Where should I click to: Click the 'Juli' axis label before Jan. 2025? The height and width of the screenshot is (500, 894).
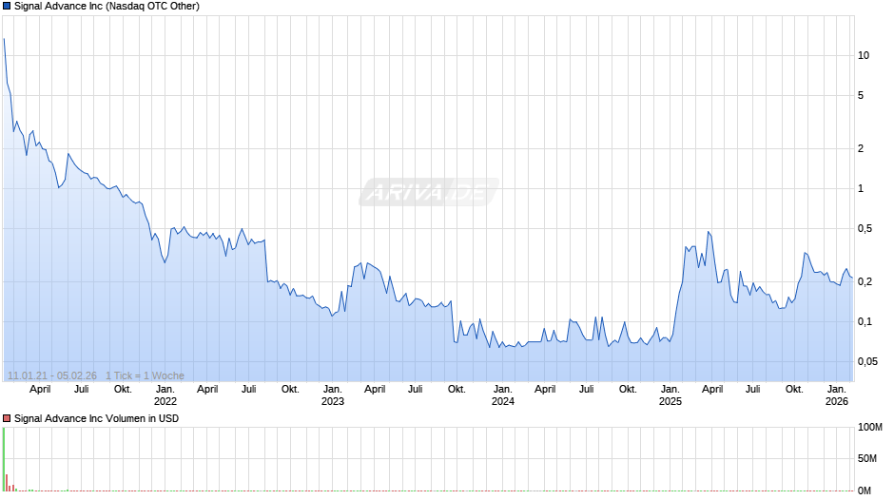[586, 389]
